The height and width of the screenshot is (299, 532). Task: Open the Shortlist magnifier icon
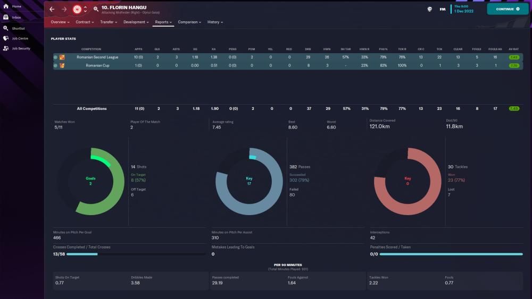click(x=6, y=28)
